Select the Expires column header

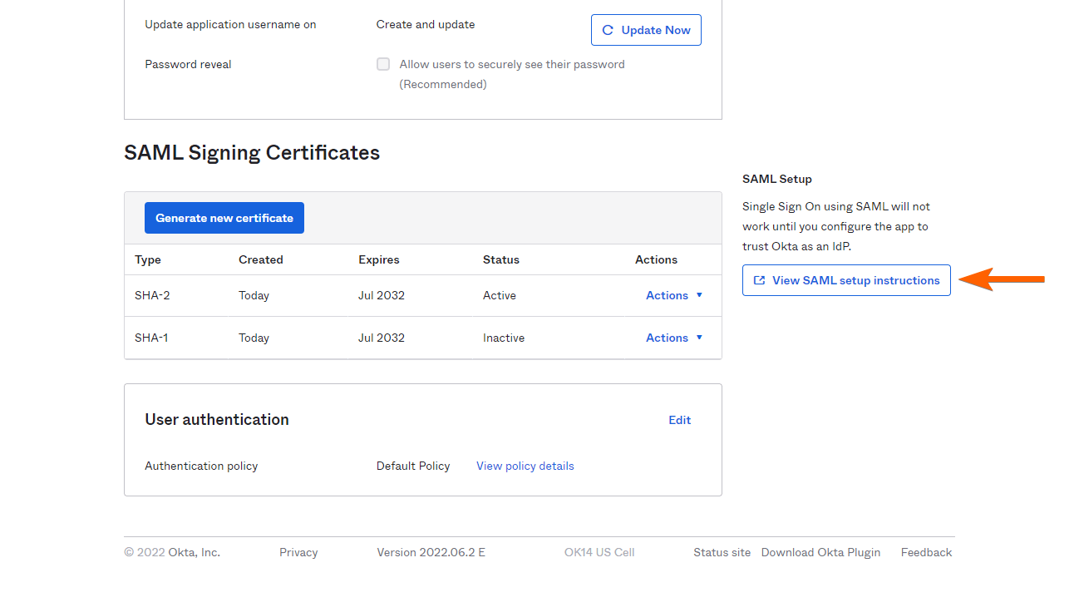click(x=379, y=259)
